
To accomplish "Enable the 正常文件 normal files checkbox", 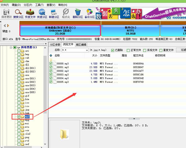I will coord(128,50).
